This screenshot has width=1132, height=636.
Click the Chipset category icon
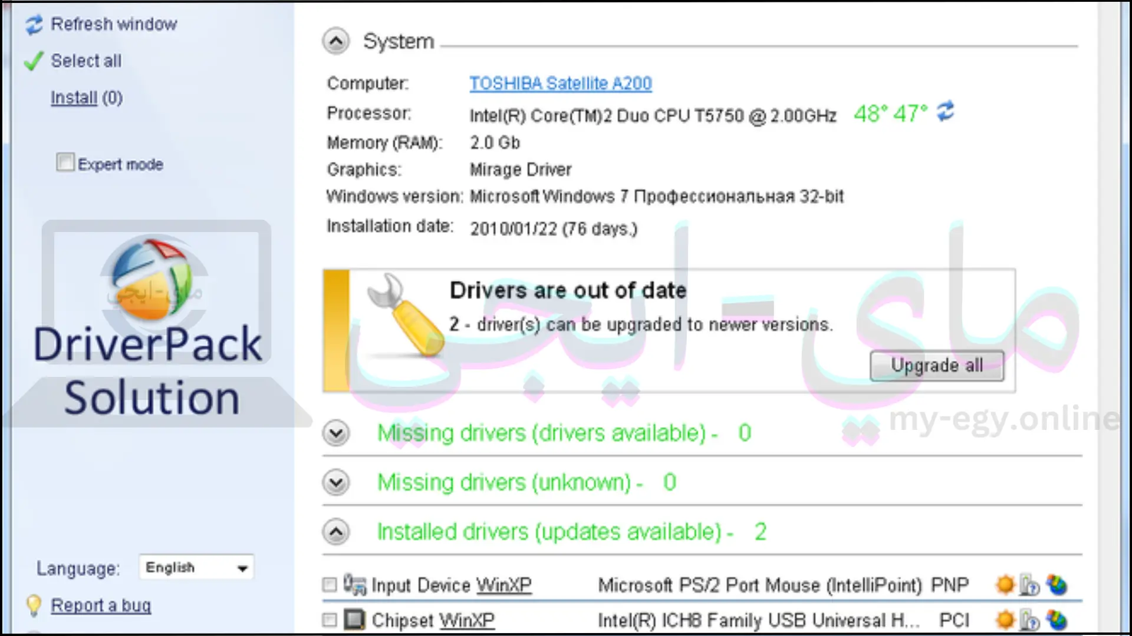[354, 620]
